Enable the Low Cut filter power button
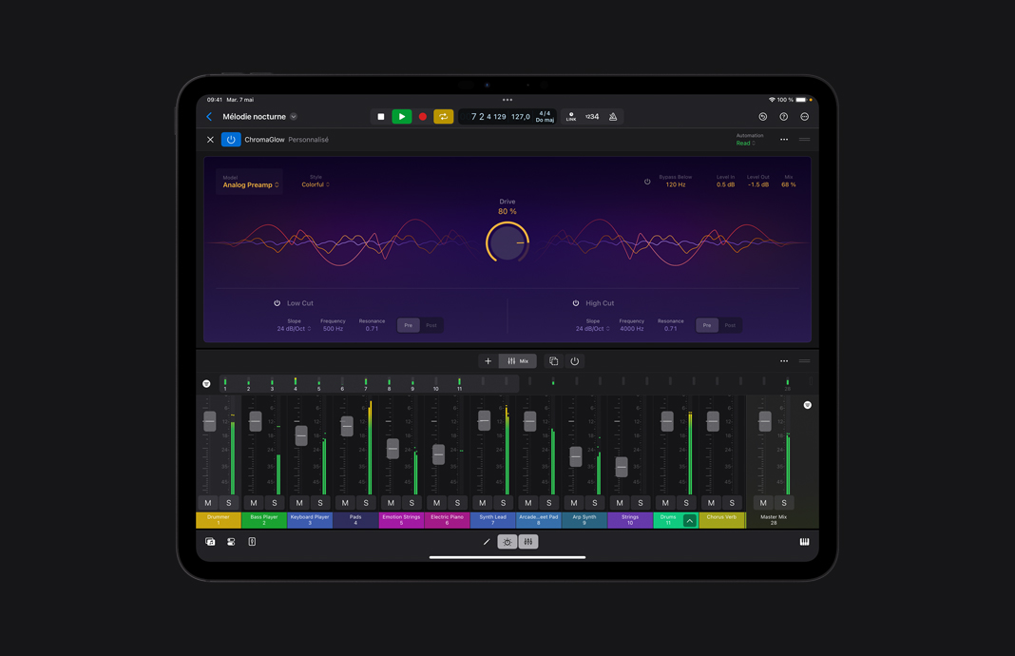 pyautogui.click(x=278, y=302)
